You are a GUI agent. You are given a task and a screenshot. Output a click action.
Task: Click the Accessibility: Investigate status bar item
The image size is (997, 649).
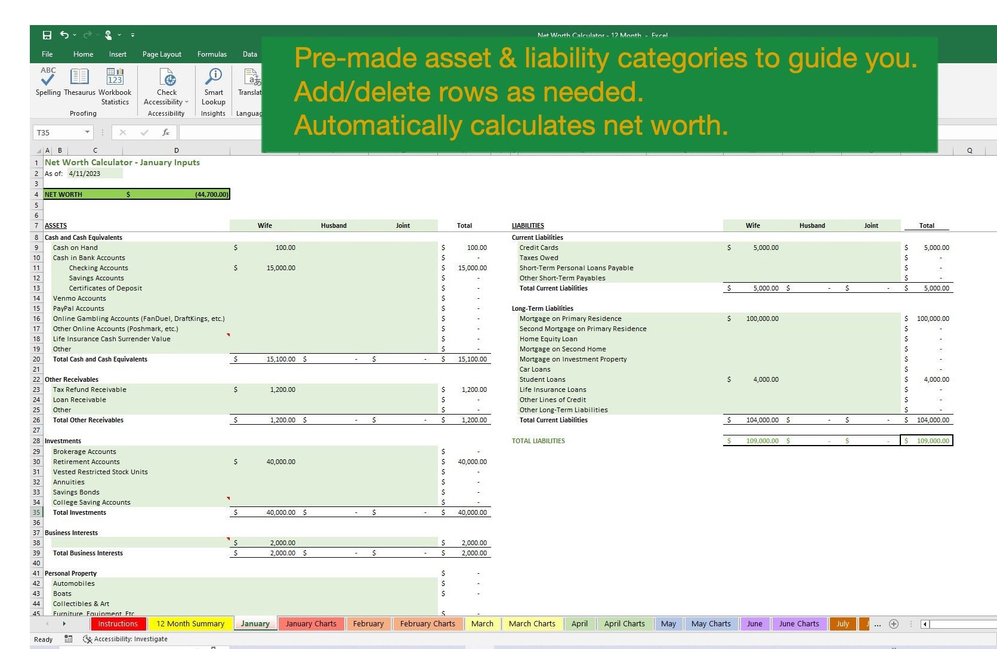(124, 639)
